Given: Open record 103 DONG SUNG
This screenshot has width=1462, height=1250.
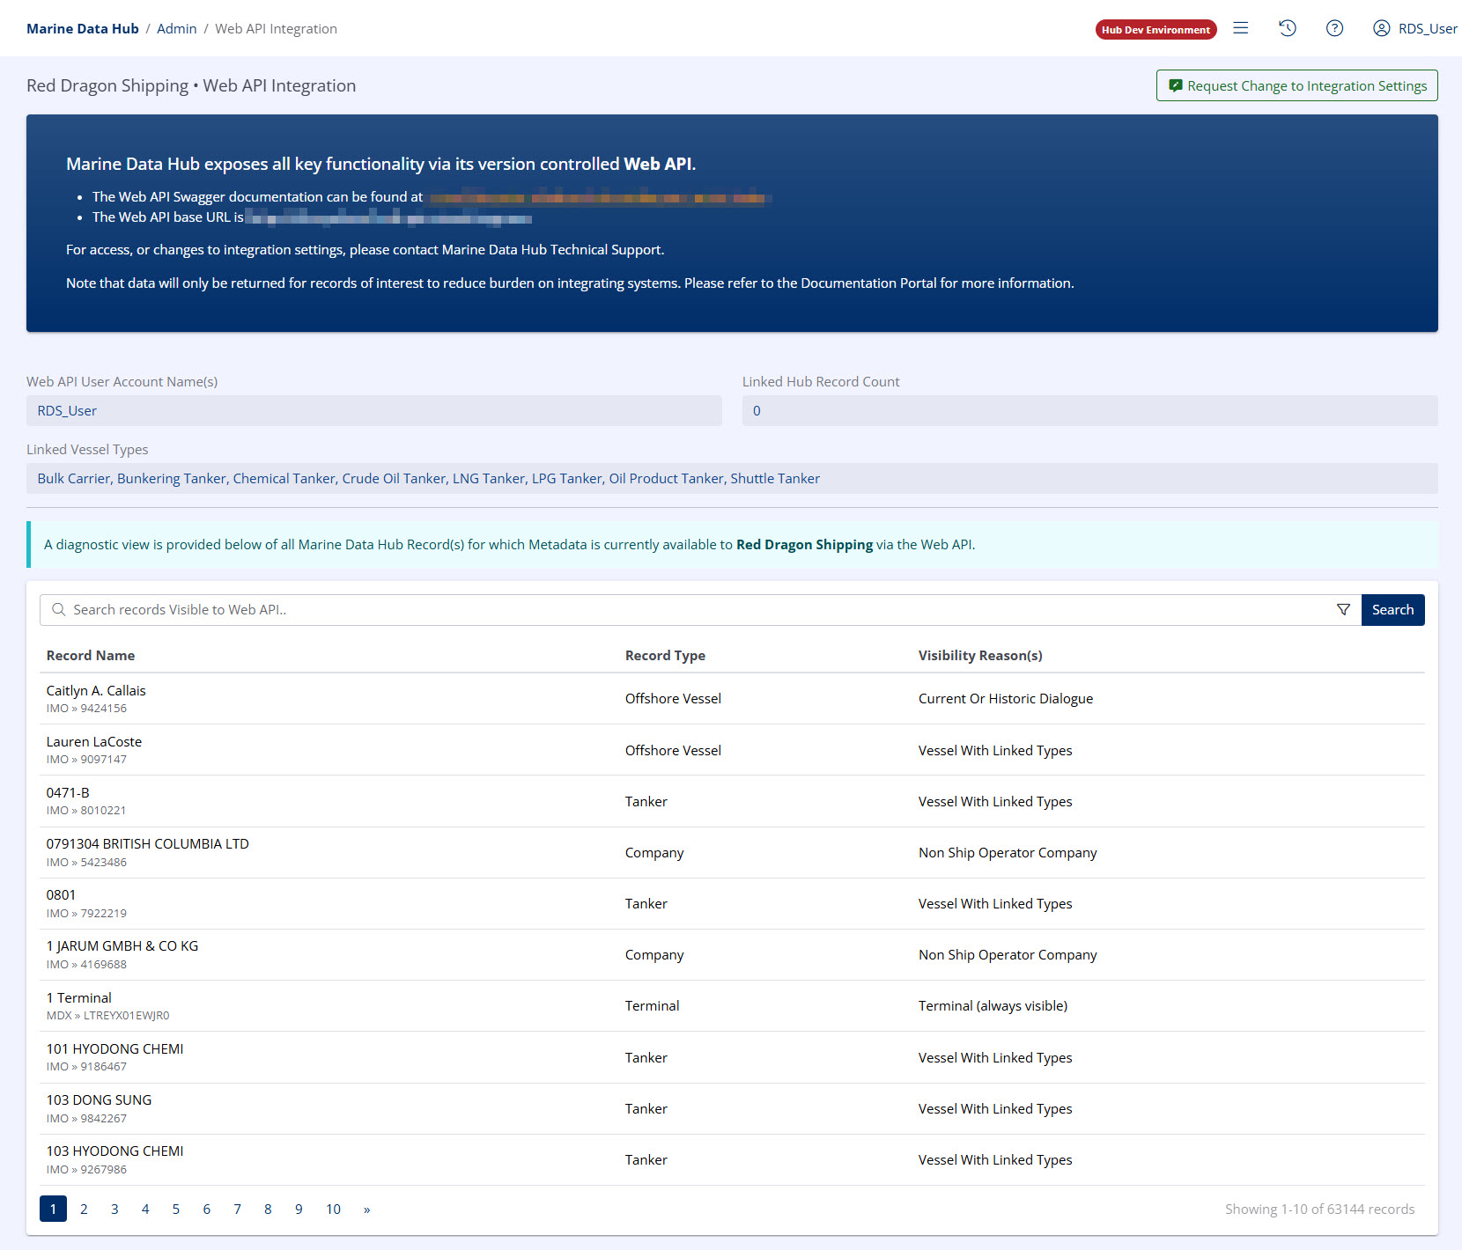Looking at the screenshot, I should [99, 1099].
